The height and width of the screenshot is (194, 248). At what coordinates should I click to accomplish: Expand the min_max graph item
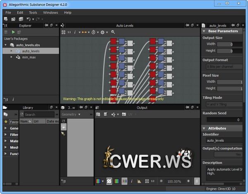click(11, 57)
